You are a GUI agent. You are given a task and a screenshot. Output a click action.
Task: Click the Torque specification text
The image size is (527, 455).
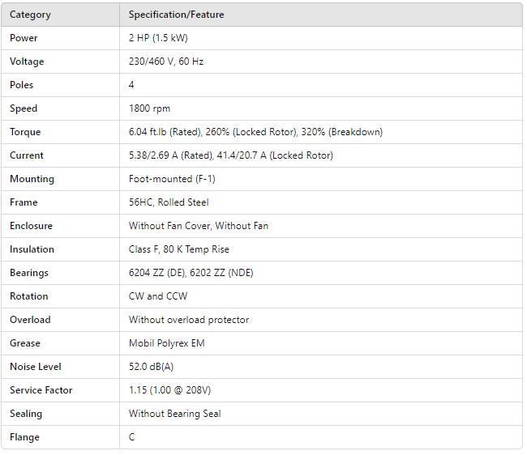(255, 132)
